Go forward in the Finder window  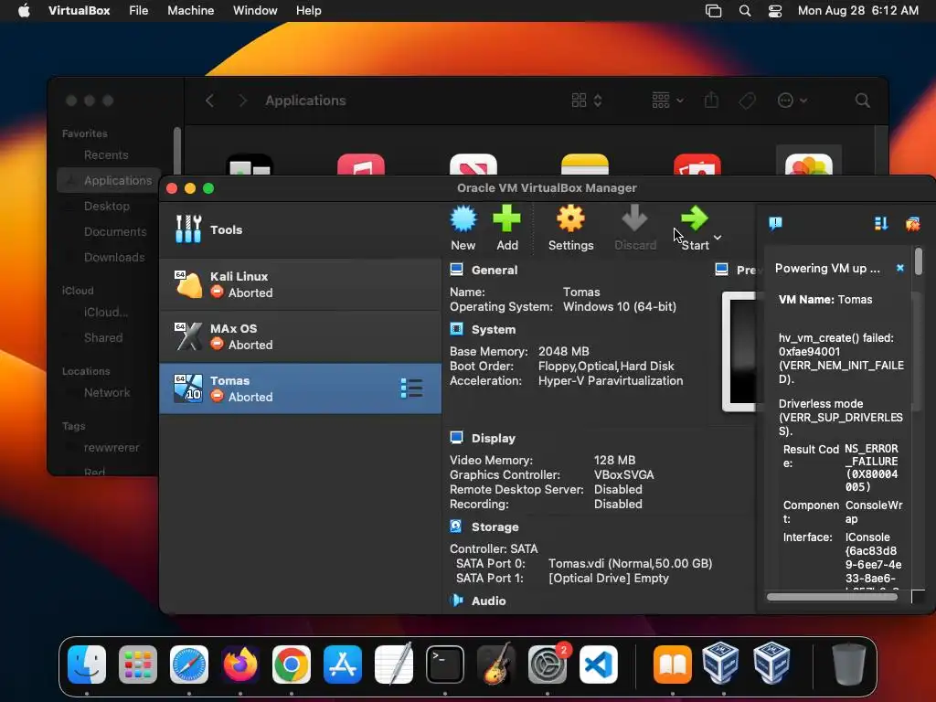[242, 101]
